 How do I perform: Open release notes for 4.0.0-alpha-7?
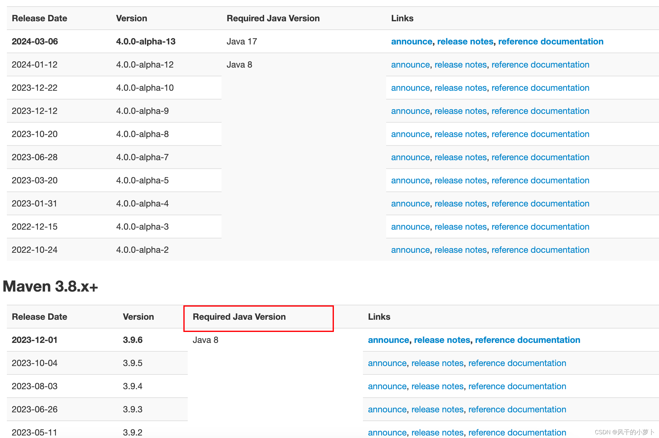pos(461,157)
